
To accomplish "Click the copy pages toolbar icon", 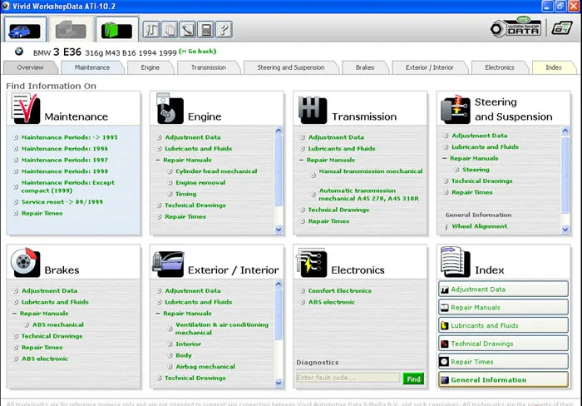I will coord(170,30).
